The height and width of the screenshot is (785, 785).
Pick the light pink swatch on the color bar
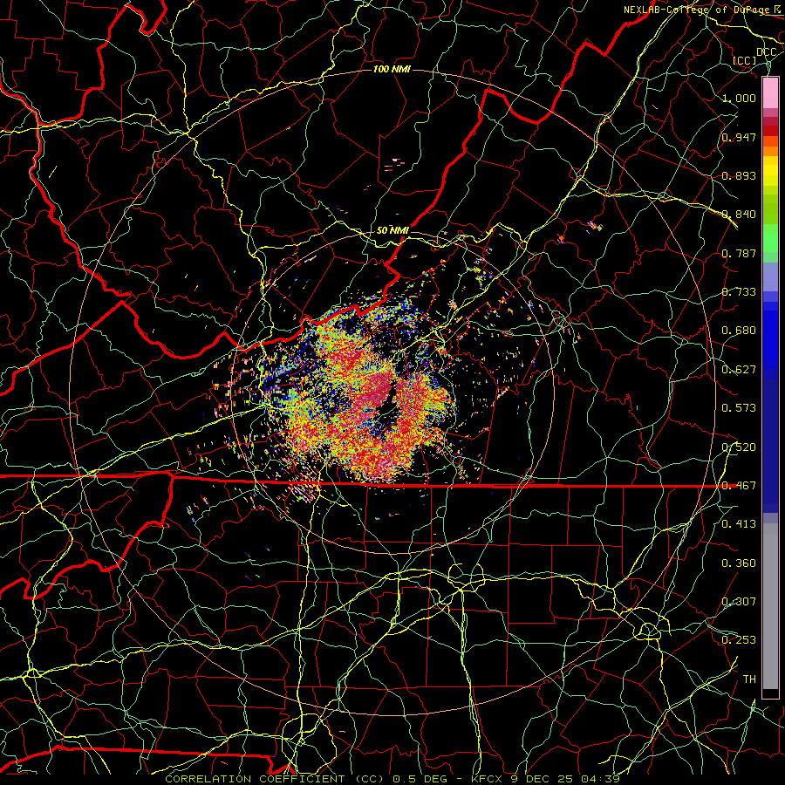(770, 92)
